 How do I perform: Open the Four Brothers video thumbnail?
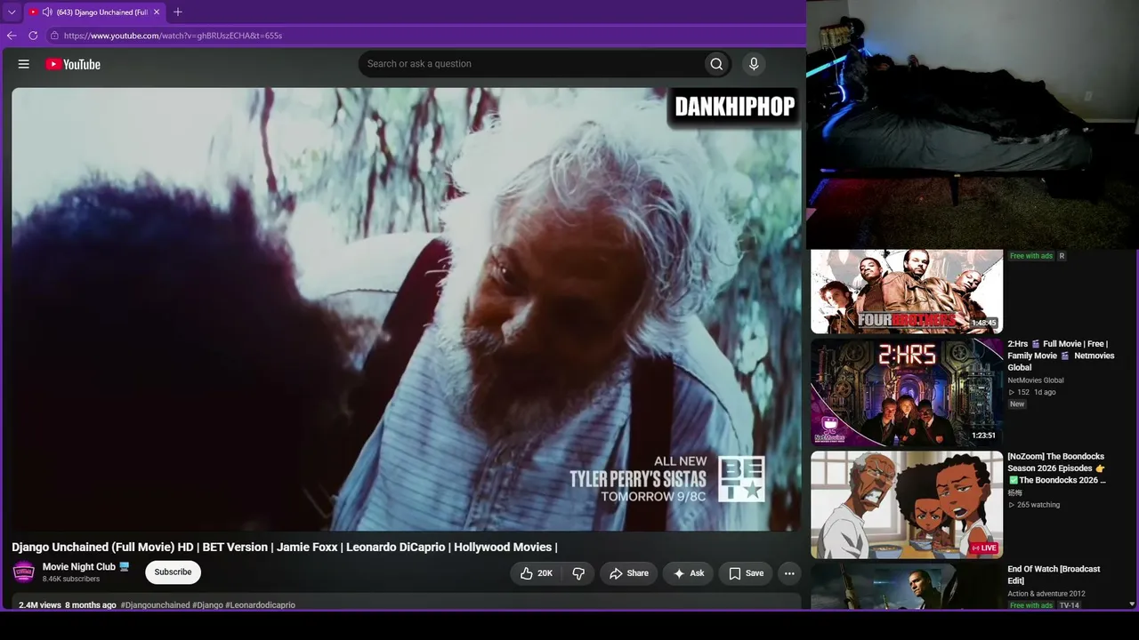[x=907, y=292]
